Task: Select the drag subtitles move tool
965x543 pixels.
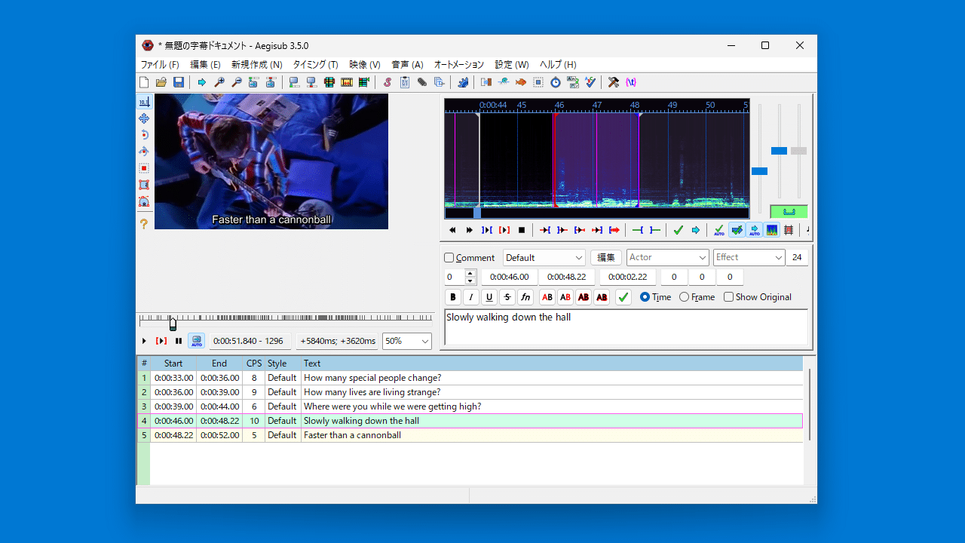Action: pos(144,118)
